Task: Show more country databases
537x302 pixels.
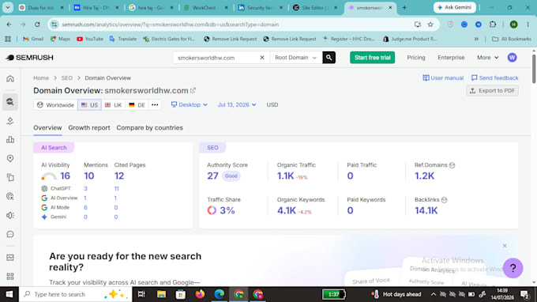Action: (155, 105)
